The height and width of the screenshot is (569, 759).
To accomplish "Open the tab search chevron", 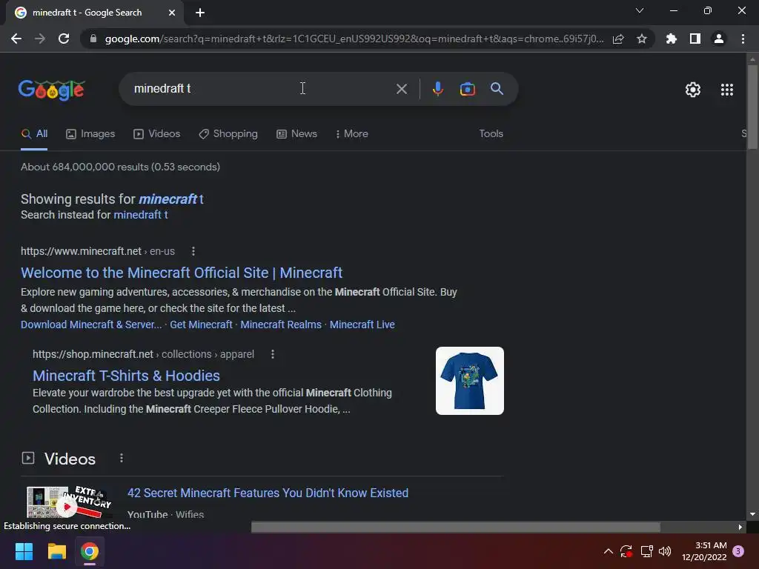I will tap(640, 10).
